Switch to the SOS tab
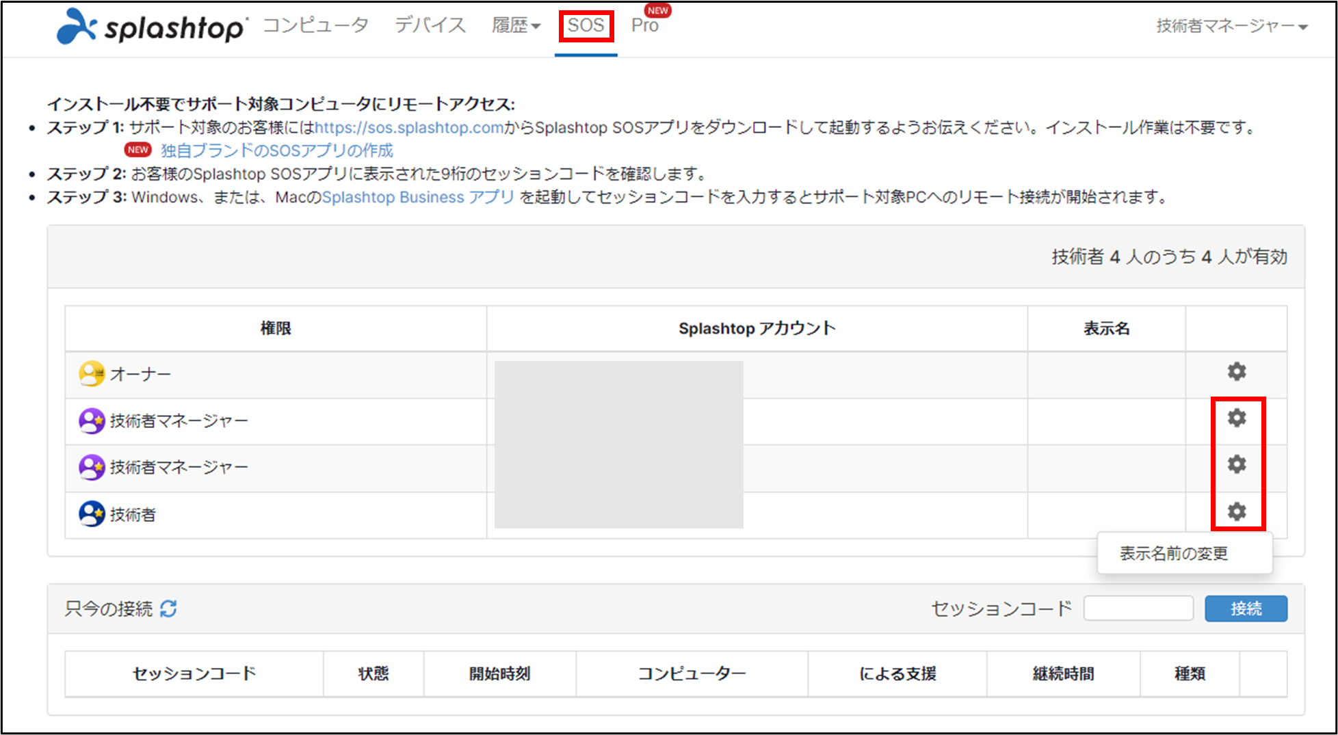This screenshot has height=735, width=1338. pos(586,25)
